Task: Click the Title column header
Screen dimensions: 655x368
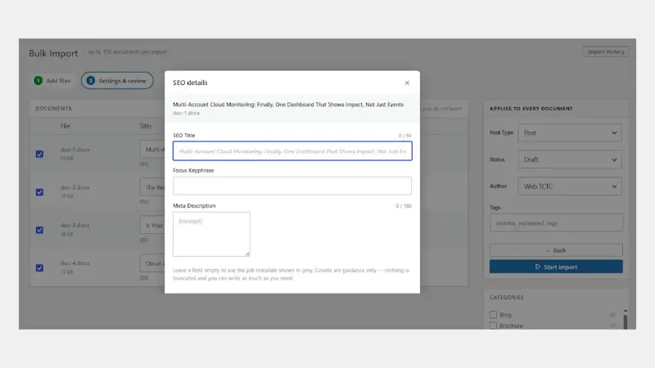Action: click(x=146, y=126)
